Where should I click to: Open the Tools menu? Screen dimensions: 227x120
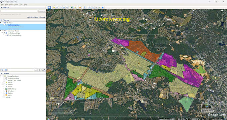16,5
